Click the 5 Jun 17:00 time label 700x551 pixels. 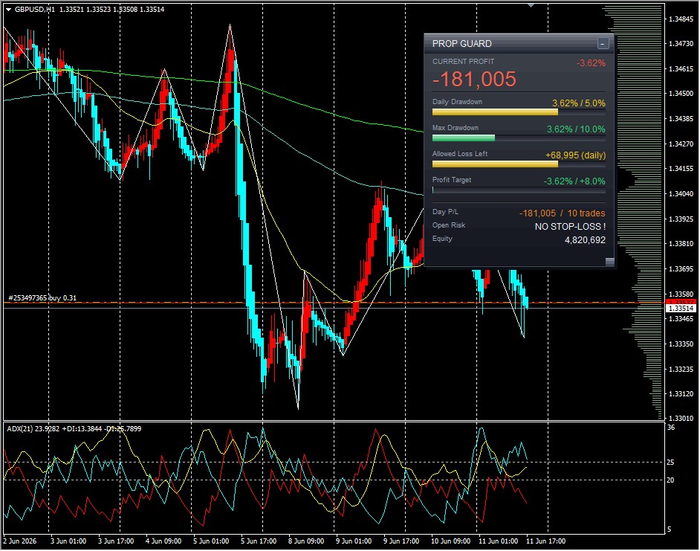pyautogui.click(x=259, y=541)
